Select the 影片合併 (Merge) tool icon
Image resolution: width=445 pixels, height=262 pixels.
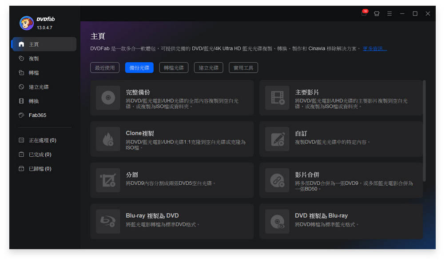point(277,181)
